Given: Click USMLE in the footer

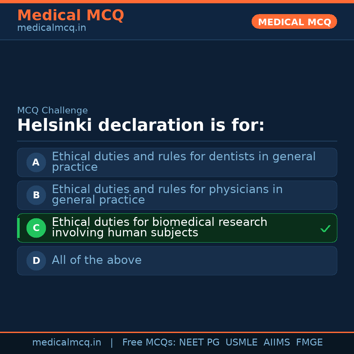Looking at the screenshot, I should (241, 343).
